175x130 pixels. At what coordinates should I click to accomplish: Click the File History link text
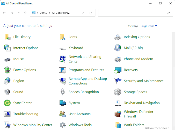[22, 37]
